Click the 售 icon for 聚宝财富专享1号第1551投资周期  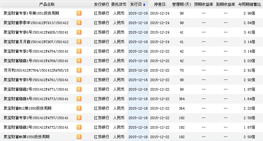[x=79, y=13]
